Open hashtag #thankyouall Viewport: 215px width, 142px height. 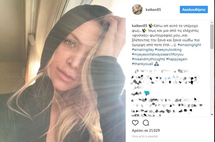coord(142,64)
